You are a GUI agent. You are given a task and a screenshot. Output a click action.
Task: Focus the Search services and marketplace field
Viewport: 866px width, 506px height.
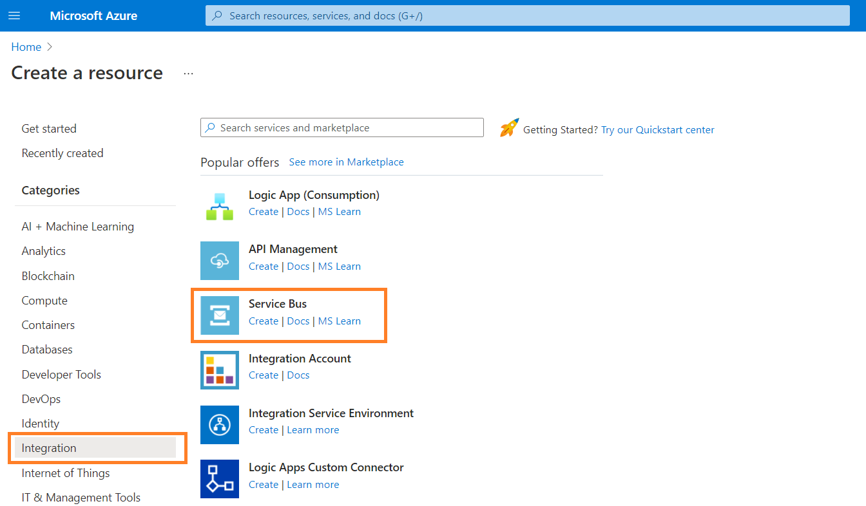(342, 127)
